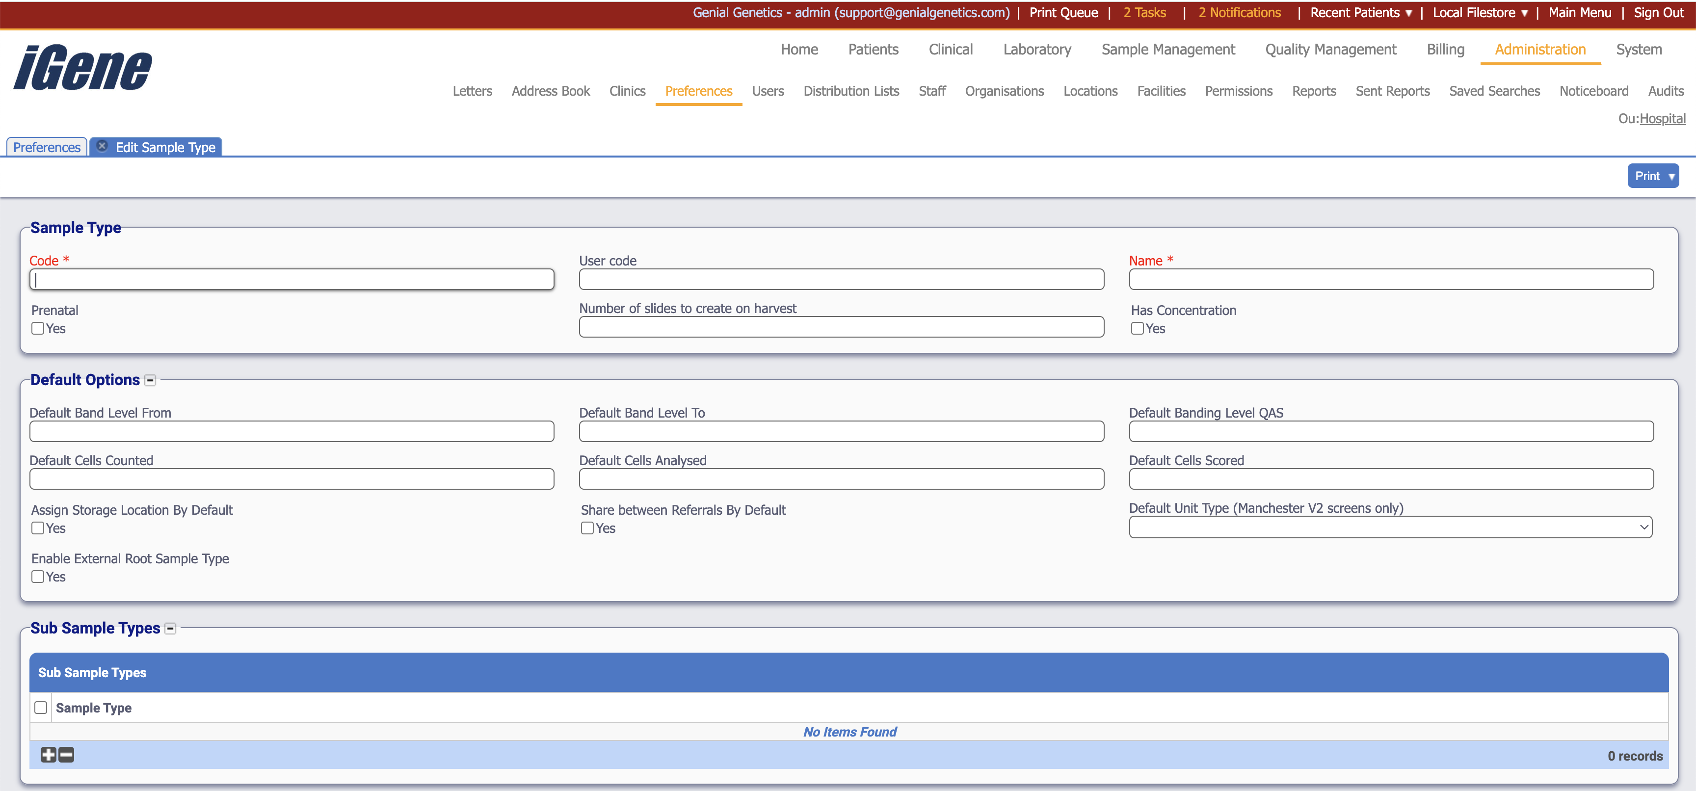This screenshot has width=1696, height=791.
Task: Enable the Prenatal Yes checkbox
Action: point(37,328)
